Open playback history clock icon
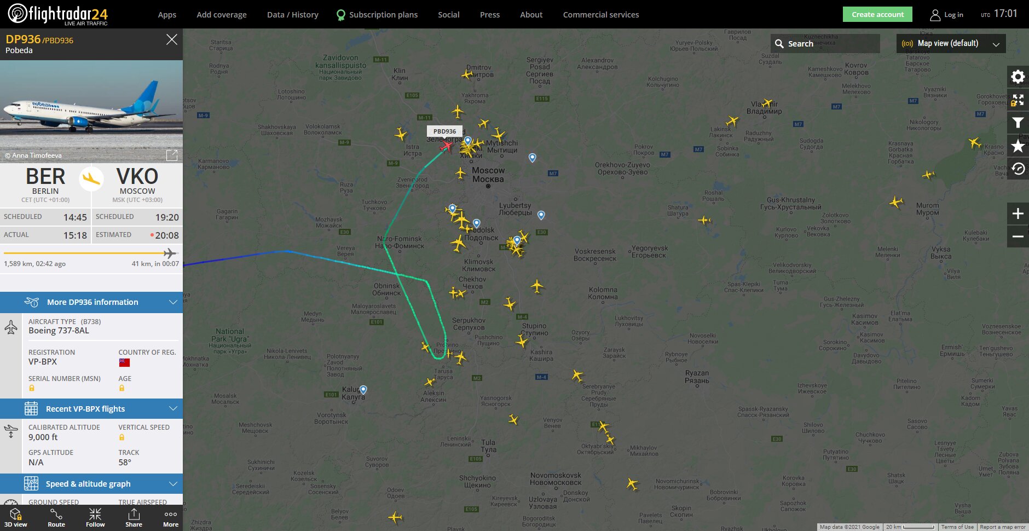Image resolution: width=1029 pixels, height=531 pixels. [x=1018, y=169]
